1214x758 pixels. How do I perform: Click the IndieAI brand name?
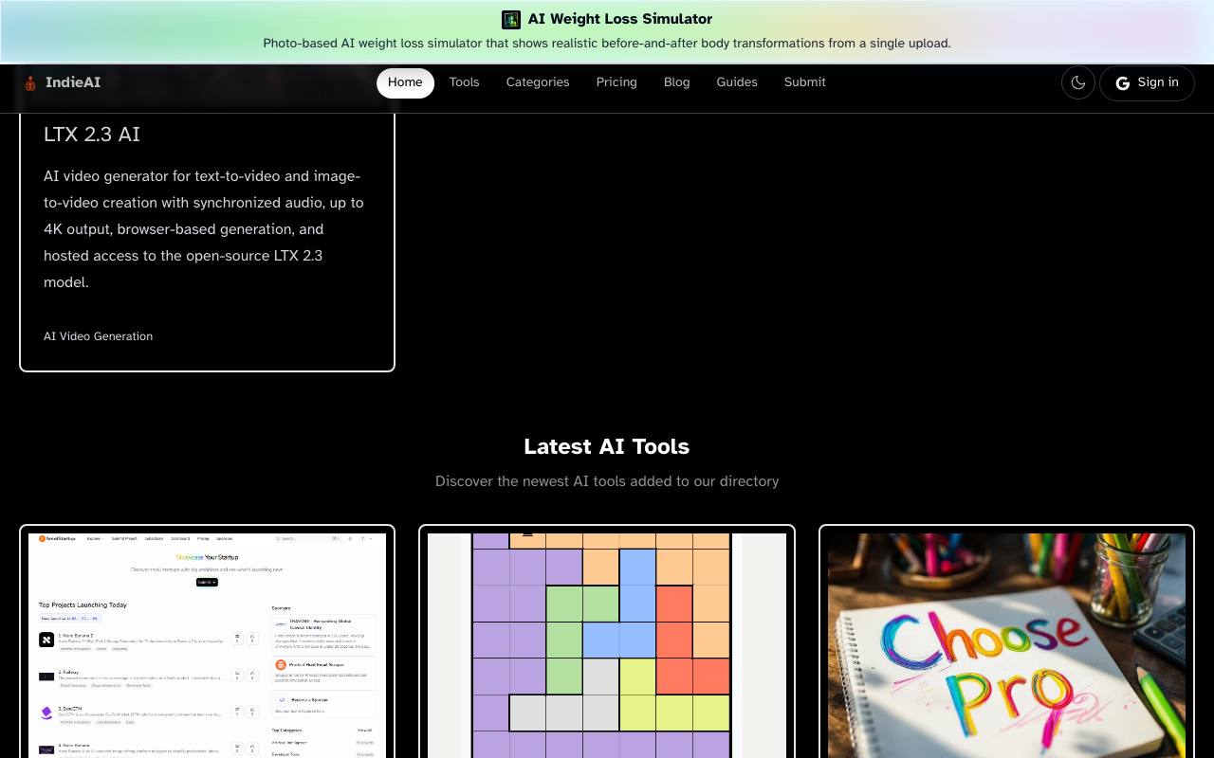(73, 82)
